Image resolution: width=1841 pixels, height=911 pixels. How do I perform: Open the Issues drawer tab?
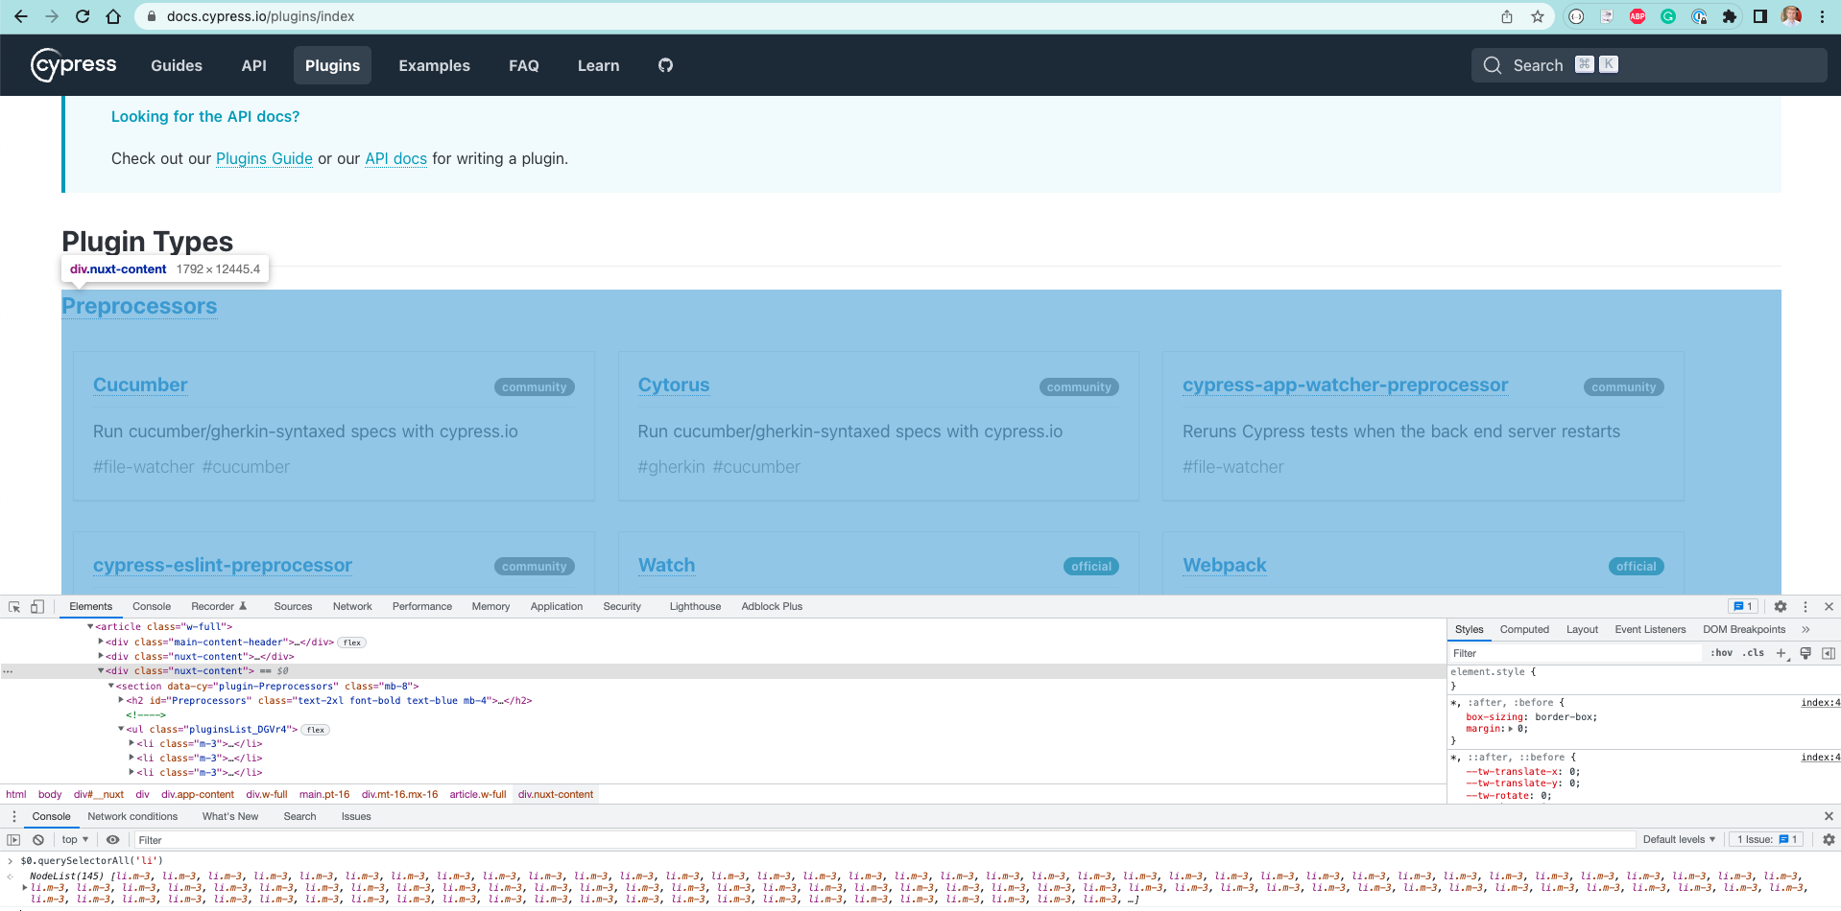[356, 816]
